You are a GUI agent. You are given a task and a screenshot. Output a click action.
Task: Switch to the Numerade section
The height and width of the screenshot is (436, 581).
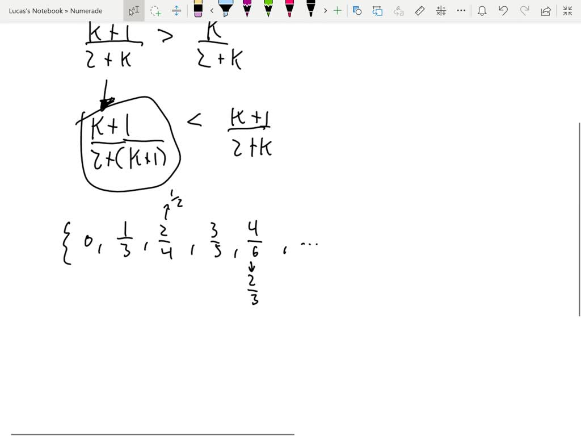[x=87, y=10]
